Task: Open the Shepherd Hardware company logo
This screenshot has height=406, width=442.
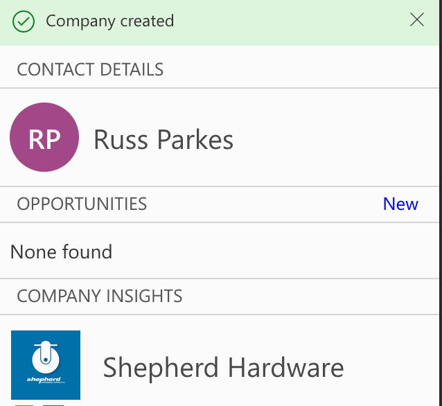Action: click(46, 365)
